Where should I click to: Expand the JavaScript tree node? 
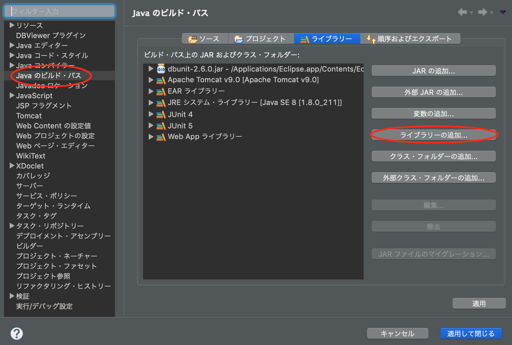coord(12,95)
